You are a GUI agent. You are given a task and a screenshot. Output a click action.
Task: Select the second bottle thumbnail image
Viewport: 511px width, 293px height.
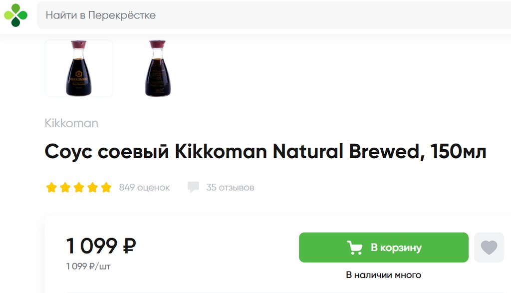(x=158, y=68)
